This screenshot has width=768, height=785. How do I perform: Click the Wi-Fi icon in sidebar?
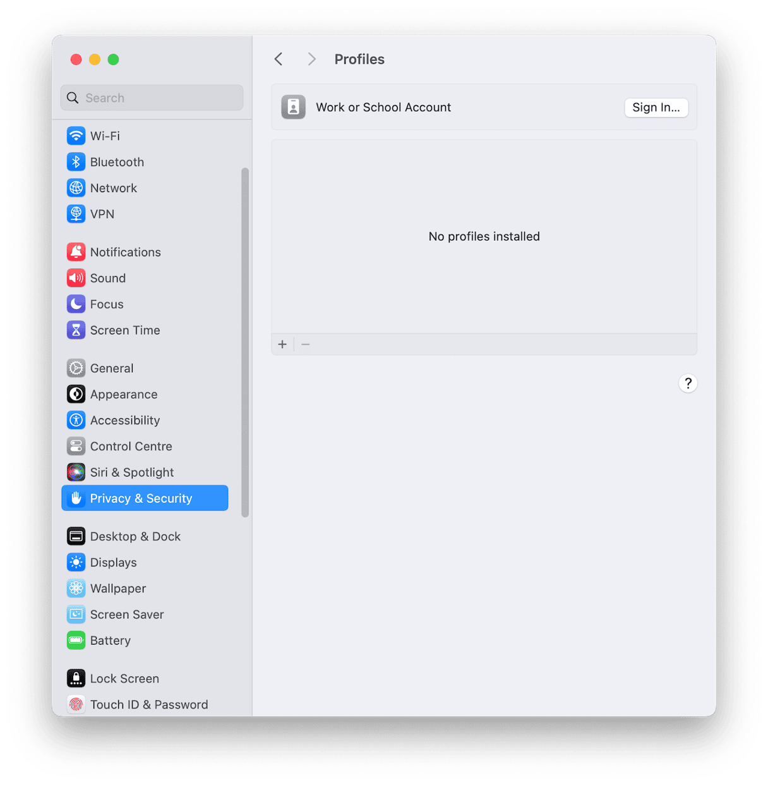76,136
